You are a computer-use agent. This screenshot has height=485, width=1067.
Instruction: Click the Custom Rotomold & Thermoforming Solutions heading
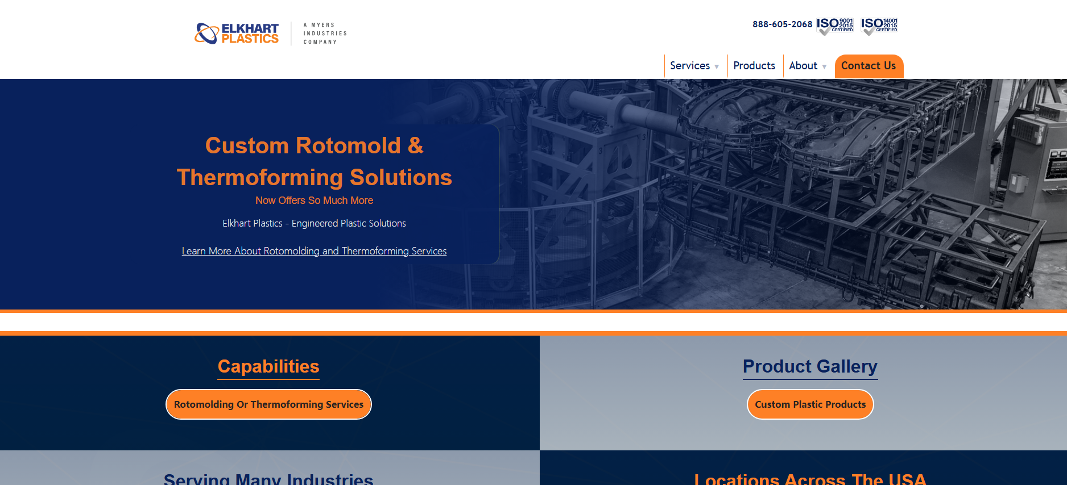pyautogui.click(x=314, y=161)
